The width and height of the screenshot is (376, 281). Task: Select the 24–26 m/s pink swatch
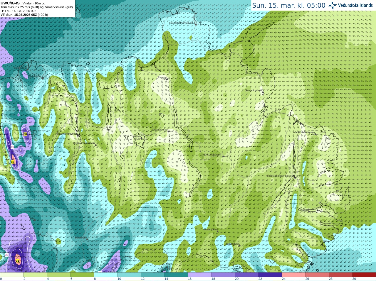point(294,275)
